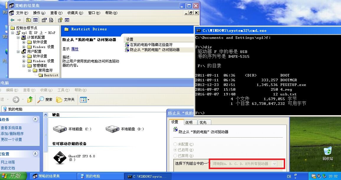
Task: Go up one level in the console tree
Action: click(28, 20)
